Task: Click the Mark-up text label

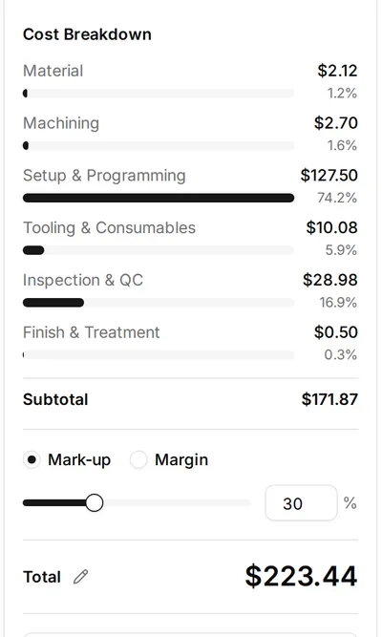Action: point(79,460)
